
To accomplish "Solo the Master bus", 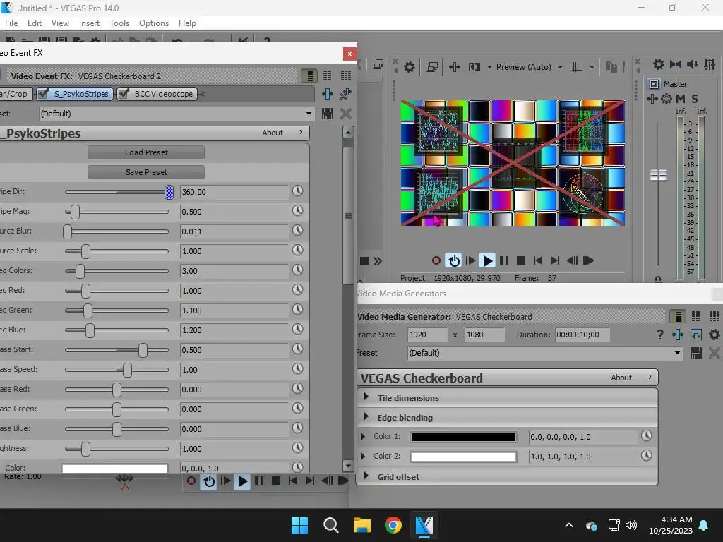I will 695,99.
